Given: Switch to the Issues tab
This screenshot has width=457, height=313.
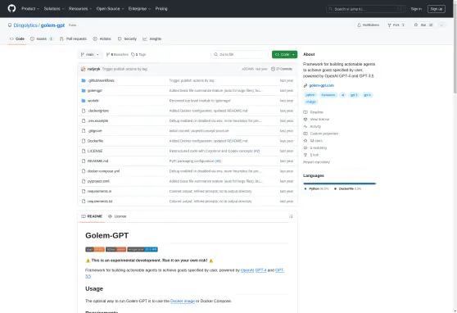Looking at the screenshot, I should 42,39.
